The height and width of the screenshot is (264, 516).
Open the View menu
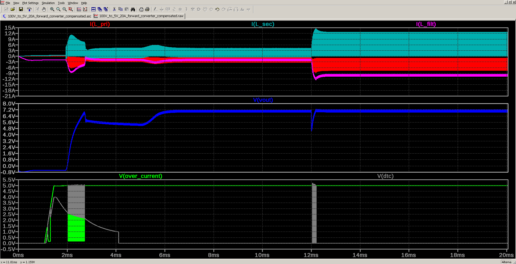click(x=16, y=3)
